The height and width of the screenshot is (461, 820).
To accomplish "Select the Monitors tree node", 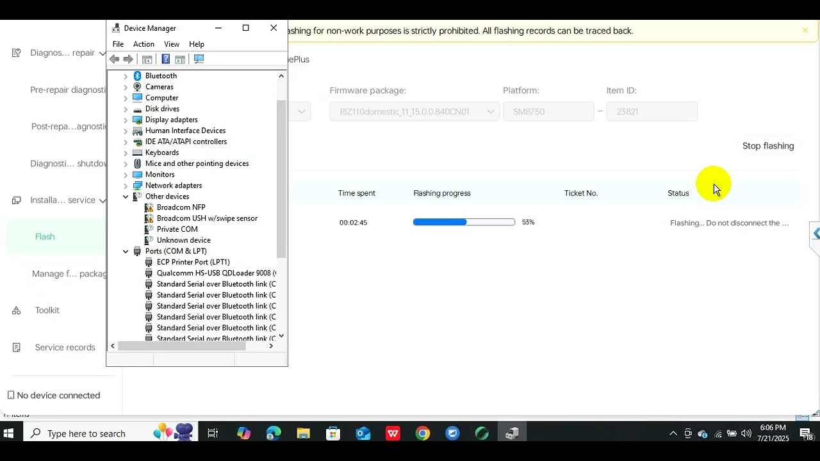I will point(160,174).
